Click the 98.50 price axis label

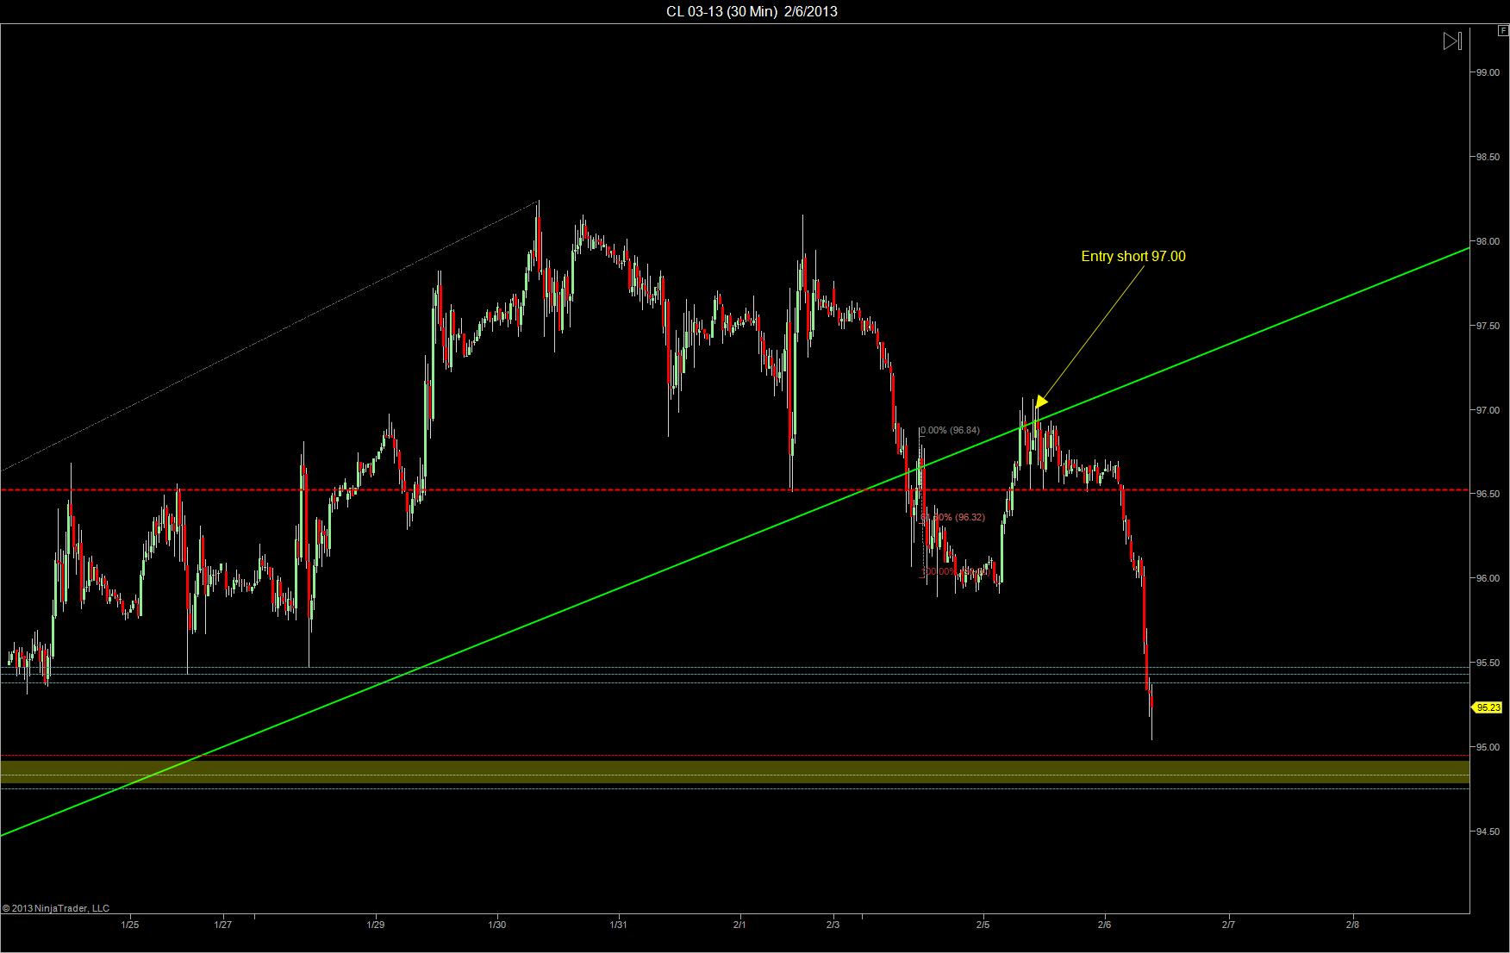(1488, 157)
